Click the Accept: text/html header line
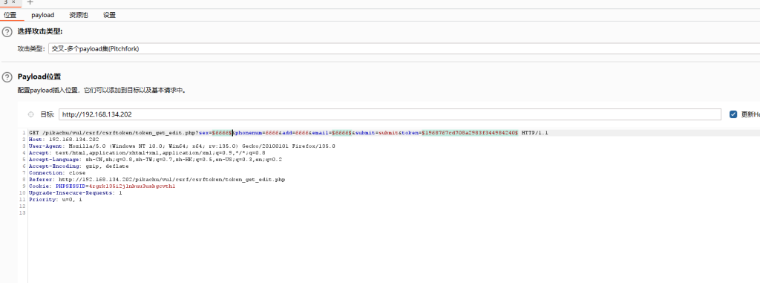 [x=148, y=152]
